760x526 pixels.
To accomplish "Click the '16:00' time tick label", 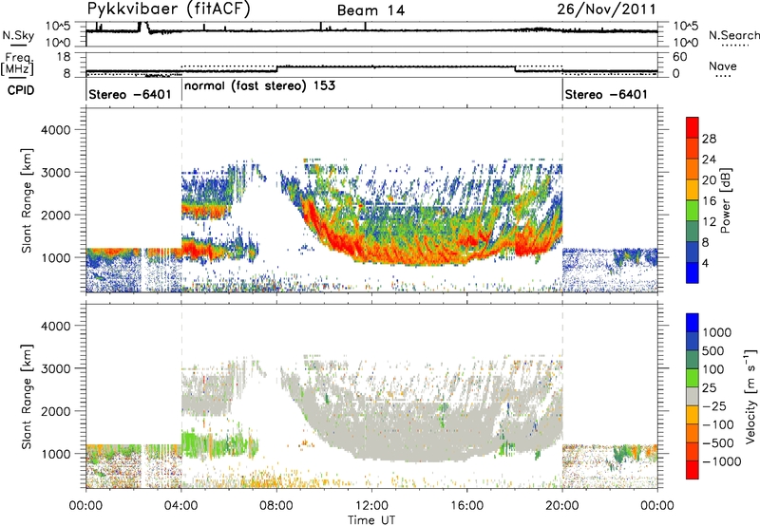I will 466,506.
